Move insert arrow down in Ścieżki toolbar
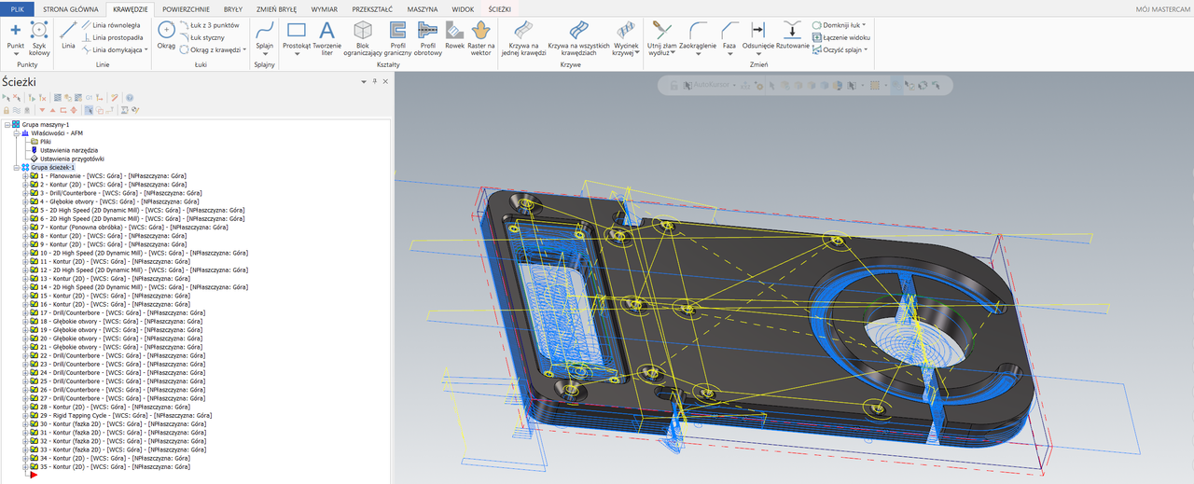Screen dimensions: 1194x484 (x=42, y=110)
